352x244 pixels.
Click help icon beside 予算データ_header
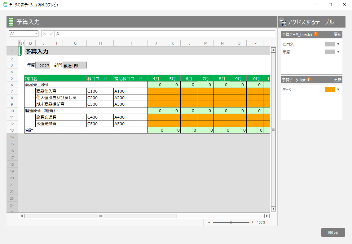pyautogui.click(x=316, y=34)
